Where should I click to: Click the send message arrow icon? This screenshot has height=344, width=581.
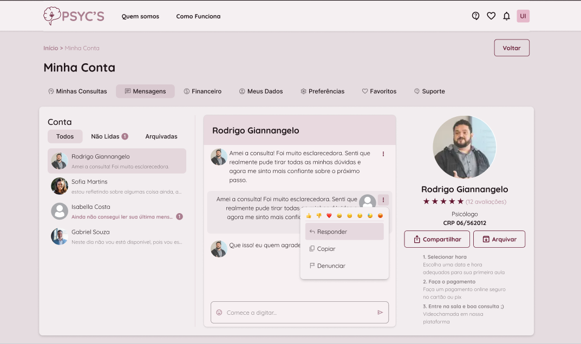click(x=380, y=313)
